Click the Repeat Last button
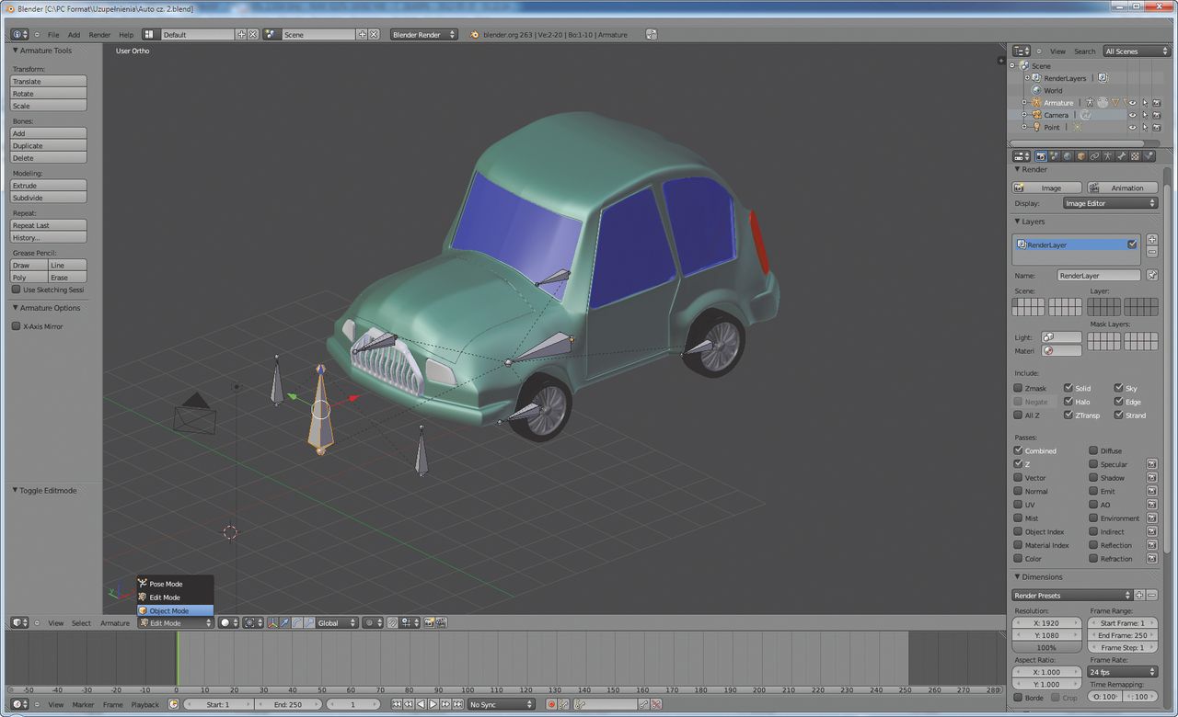1178x717 pixels. pyautogui.click(x=48, y=225)
